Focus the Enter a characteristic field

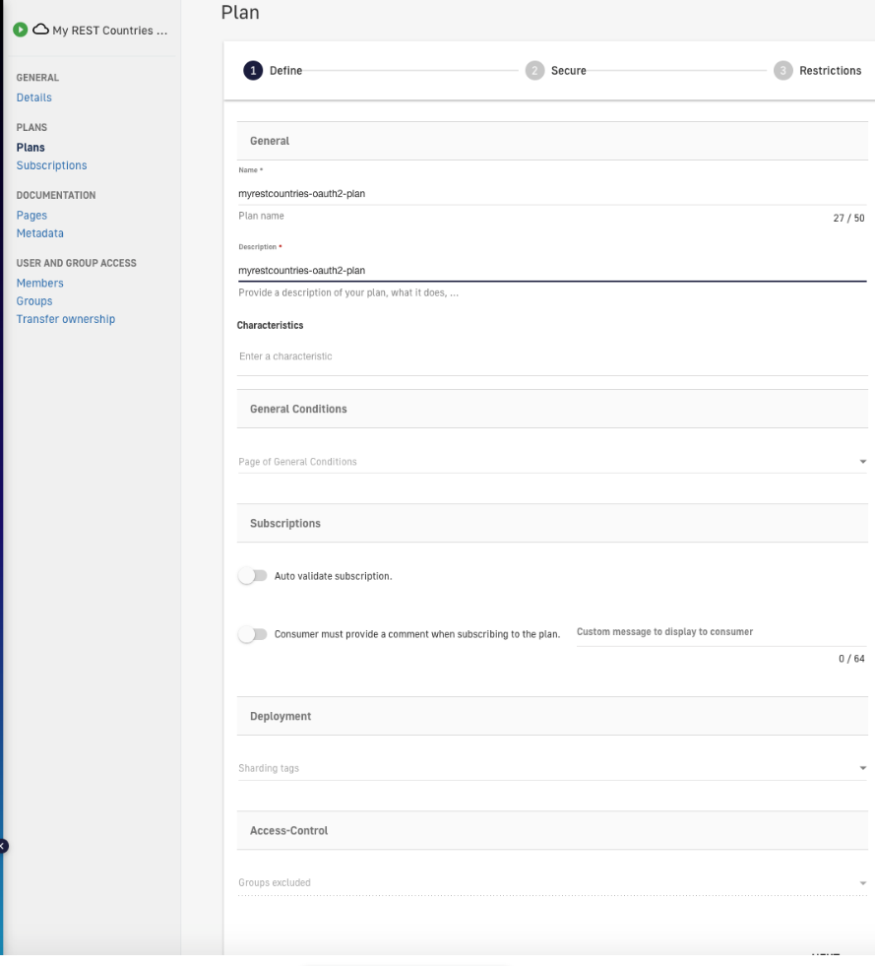pyautogui.click(x=551, y=356)
